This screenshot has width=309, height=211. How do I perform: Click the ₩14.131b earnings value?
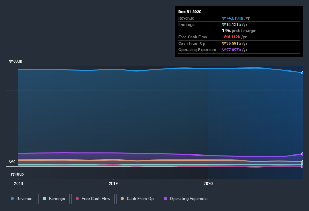point(231,24)
